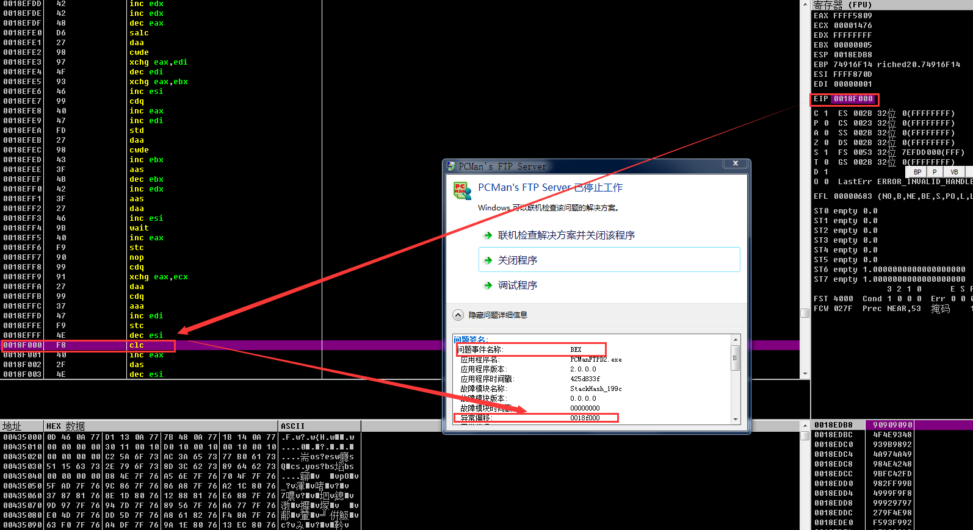Select PCManFTPD2.exe application name in details
The height and width of the screenshot is (530, 973).
pyautogui.click(x=596, y=359)
